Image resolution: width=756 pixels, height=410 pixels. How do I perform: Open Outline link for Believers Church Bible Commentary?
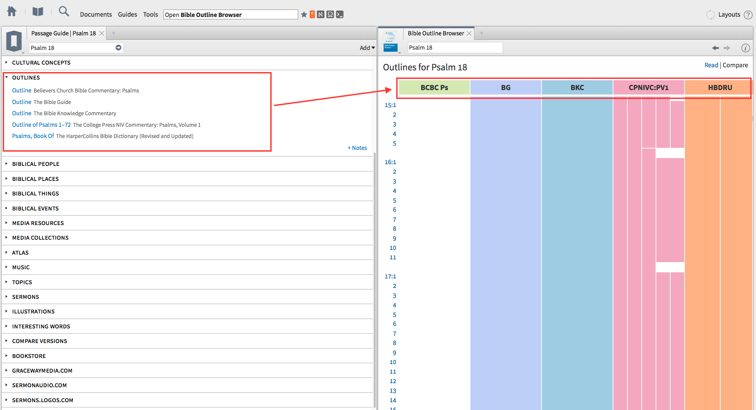click(22, 90)
